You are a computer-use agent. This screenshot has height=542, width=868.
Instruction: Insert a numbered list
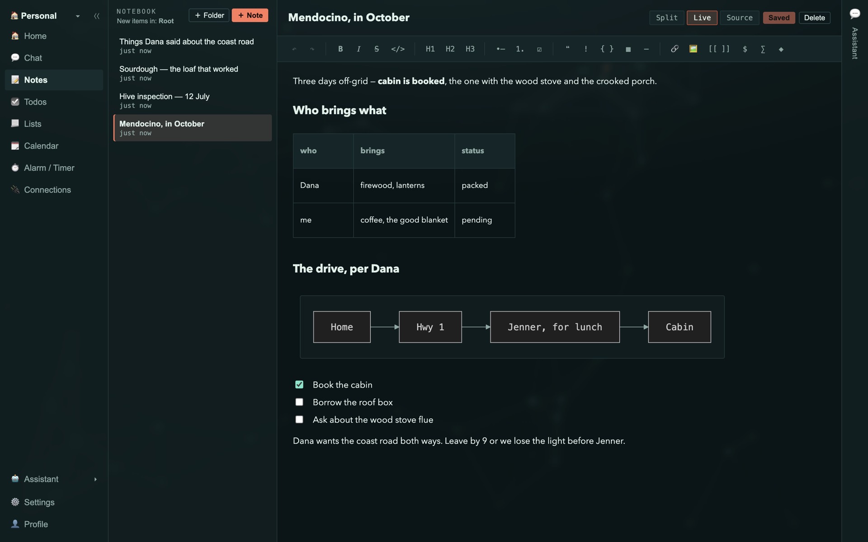[520, 49]
